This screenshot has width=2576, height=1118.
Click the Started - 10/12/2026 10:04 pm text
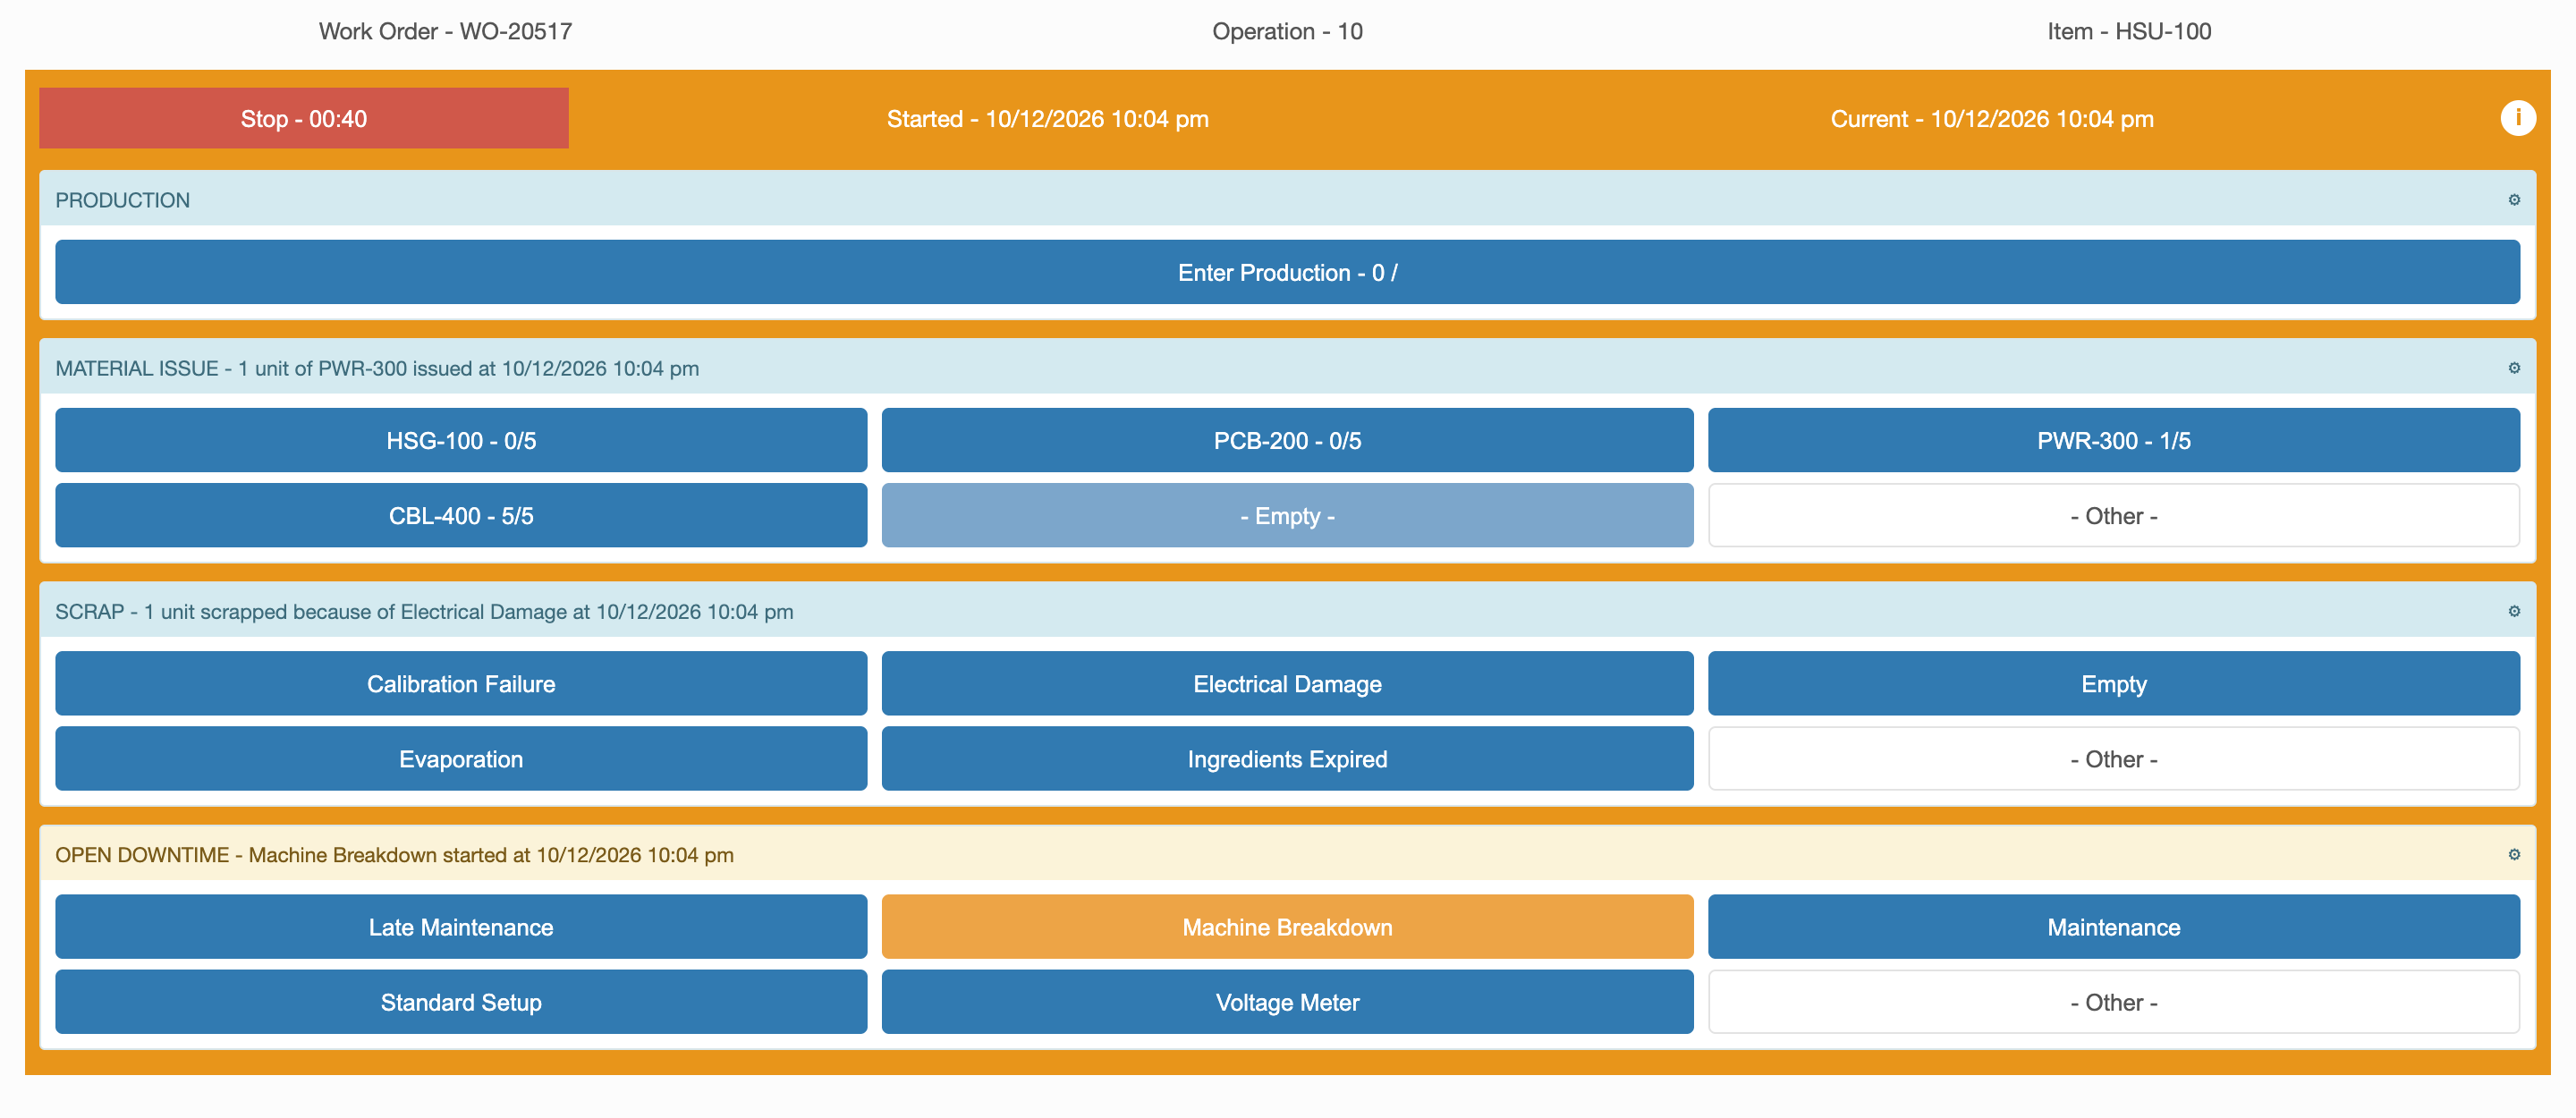pos(1047,119)
